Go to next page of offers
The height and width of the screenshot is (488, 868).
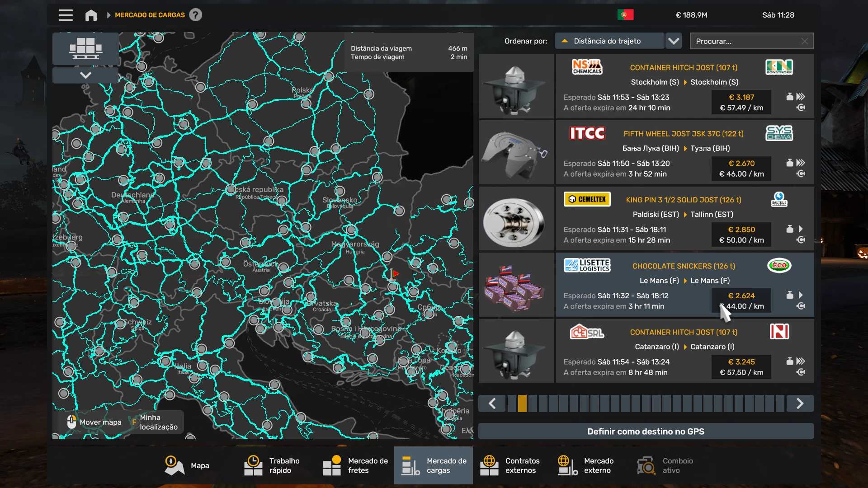coord(800,404)
